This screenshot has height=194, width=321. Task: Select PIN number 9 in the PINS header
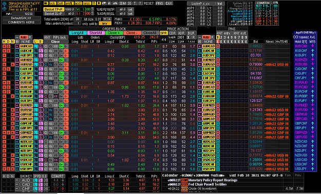tap(246, 38)
